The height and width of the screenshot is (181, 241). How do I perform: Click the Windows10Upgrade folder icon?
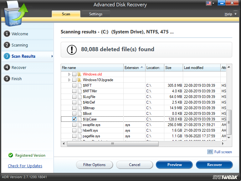80,80
